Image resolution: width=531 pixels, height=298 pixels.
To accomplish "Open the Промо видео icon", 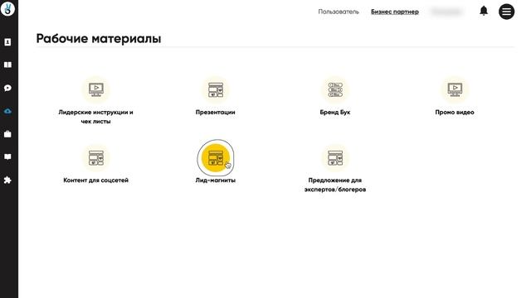I will [455, 89].
